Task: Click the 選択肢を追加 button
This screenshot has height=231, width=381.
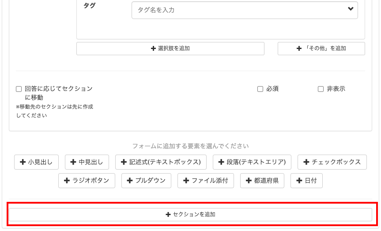Action: click(170, 49)
